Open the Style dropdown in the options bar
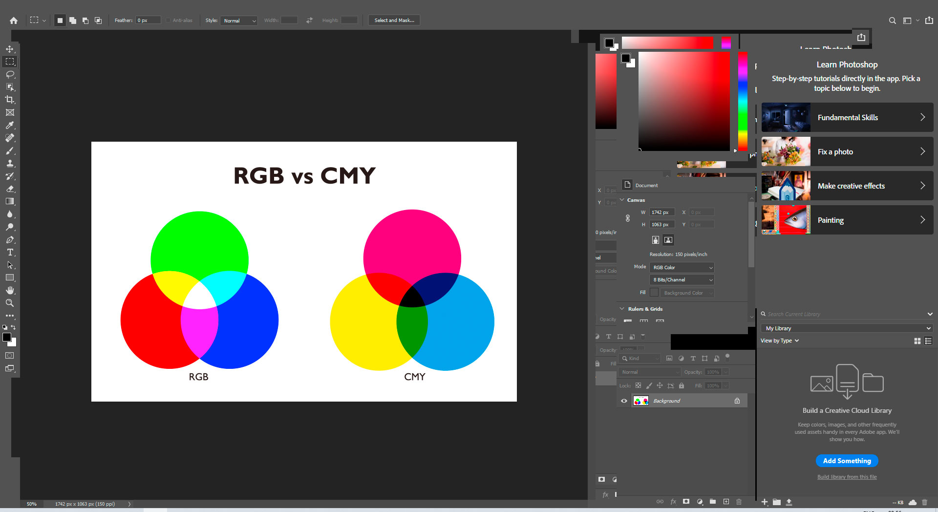This screenshot has width=938, height=512. [x=239, y=21]
